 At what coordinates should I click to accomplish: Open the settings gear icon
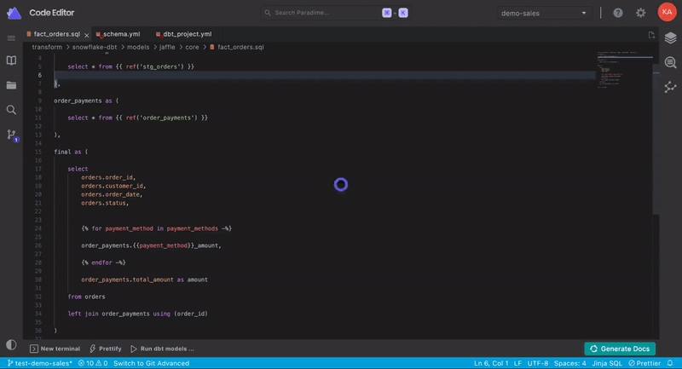point(640,13)
